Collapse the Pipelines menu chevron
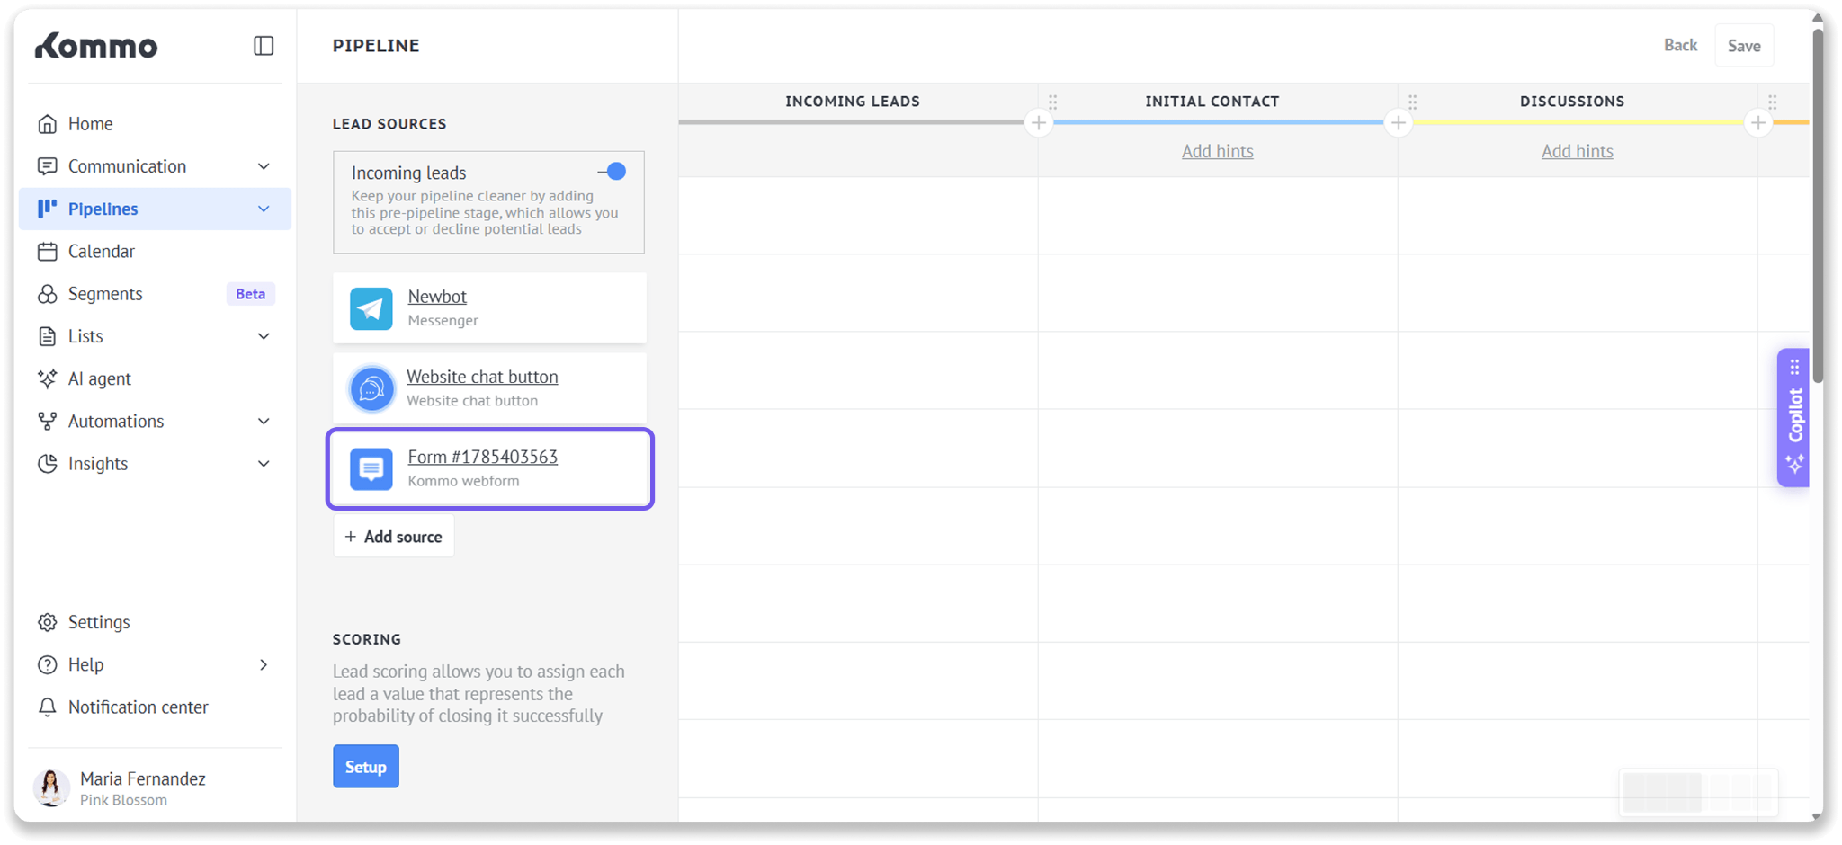1842x845 pixels. [264, 209]
